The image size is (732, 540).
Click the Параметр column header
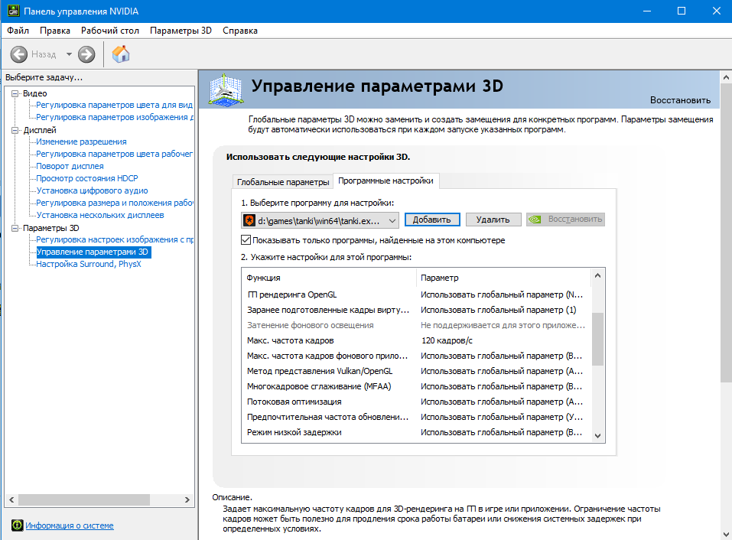pos(504,278)
